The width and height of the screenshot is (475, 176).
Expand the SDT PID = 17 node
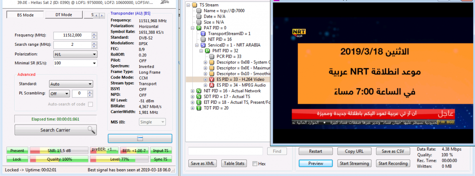[x=192, y=96]
